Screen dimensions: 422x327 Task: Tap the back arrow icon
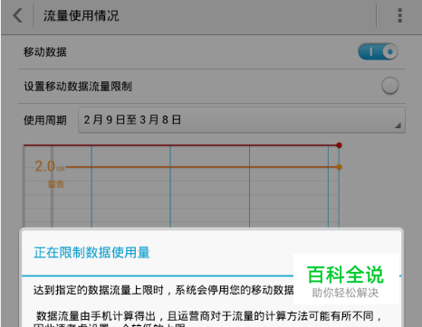pos(18,15)
